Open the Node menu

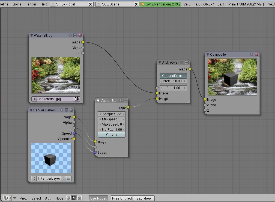(59, 198)
